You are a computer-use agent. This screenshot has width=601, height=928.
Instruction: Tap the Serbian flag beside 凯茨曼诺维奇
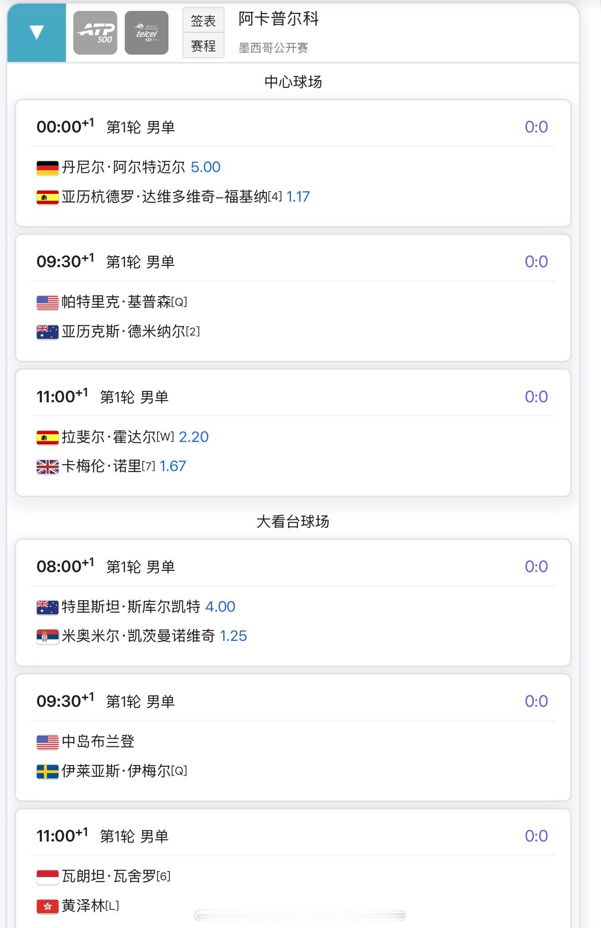(x=47, y=637)
